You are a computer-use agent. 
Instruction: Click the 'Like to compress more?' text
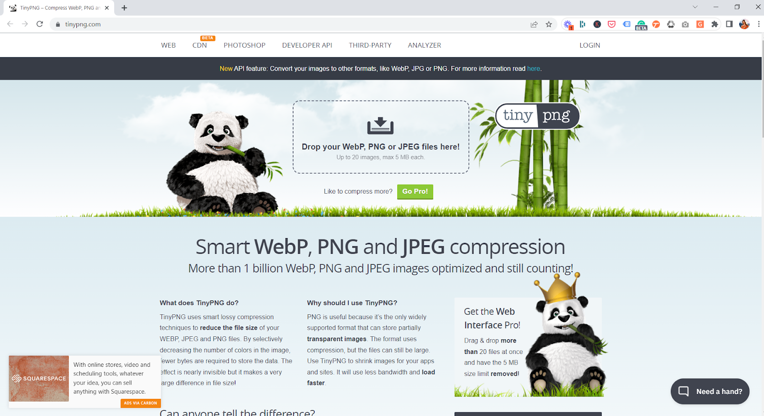pyautogui.click(x=358, y=191)
